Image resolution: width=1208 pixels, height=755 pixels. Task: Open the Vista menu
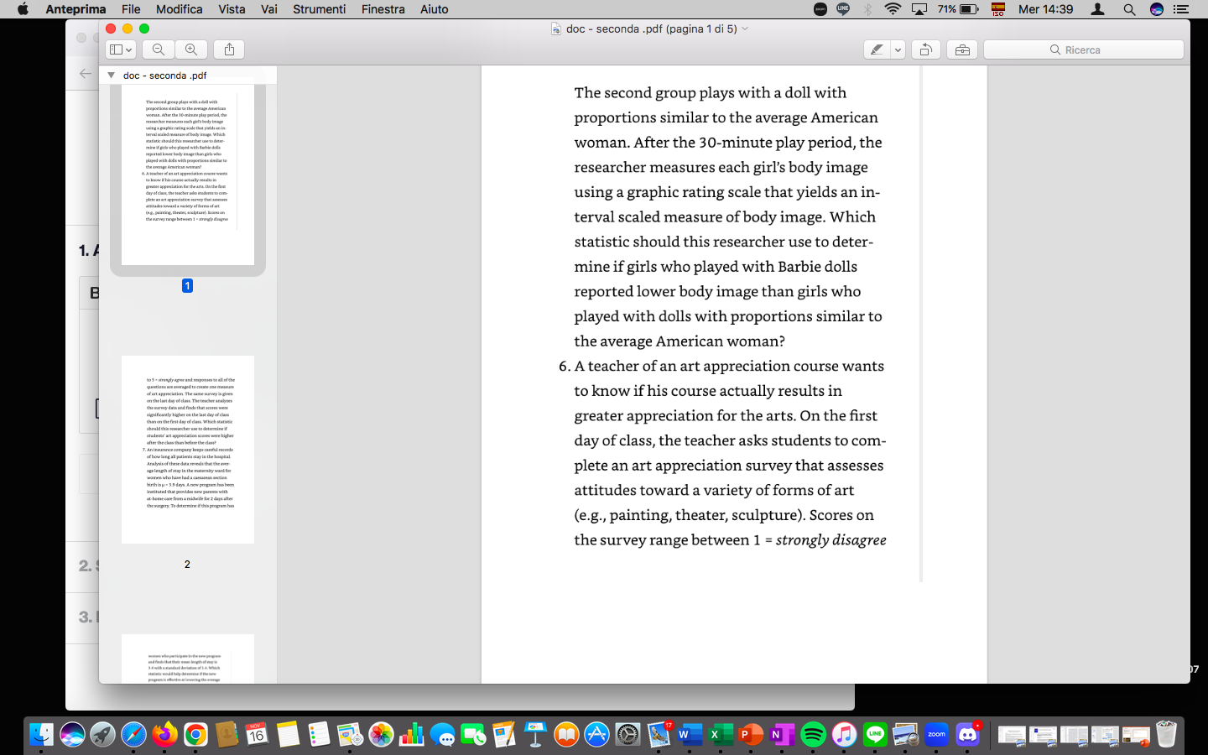(232, 9)
